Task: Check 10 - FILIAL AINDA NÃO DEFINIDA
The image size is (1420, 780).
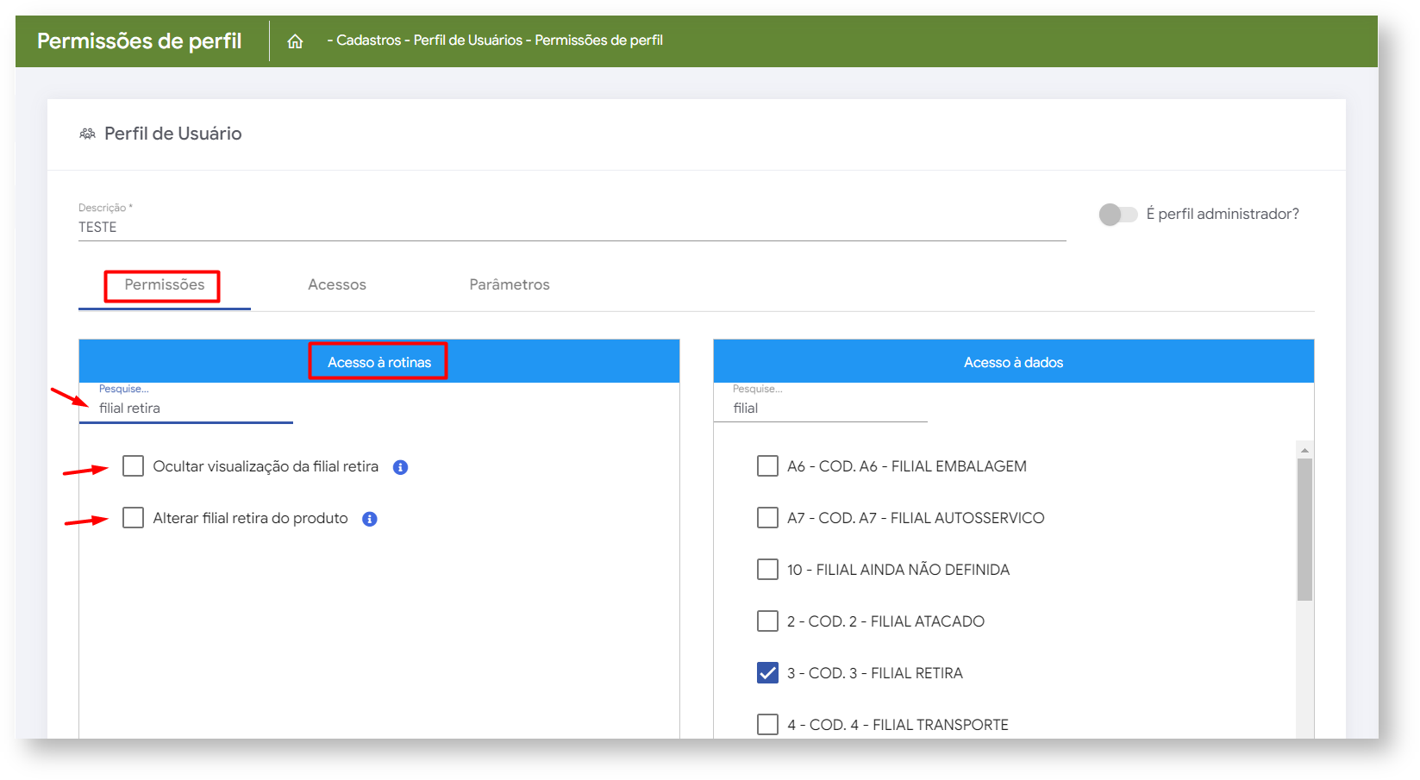Action: point(767,570)
